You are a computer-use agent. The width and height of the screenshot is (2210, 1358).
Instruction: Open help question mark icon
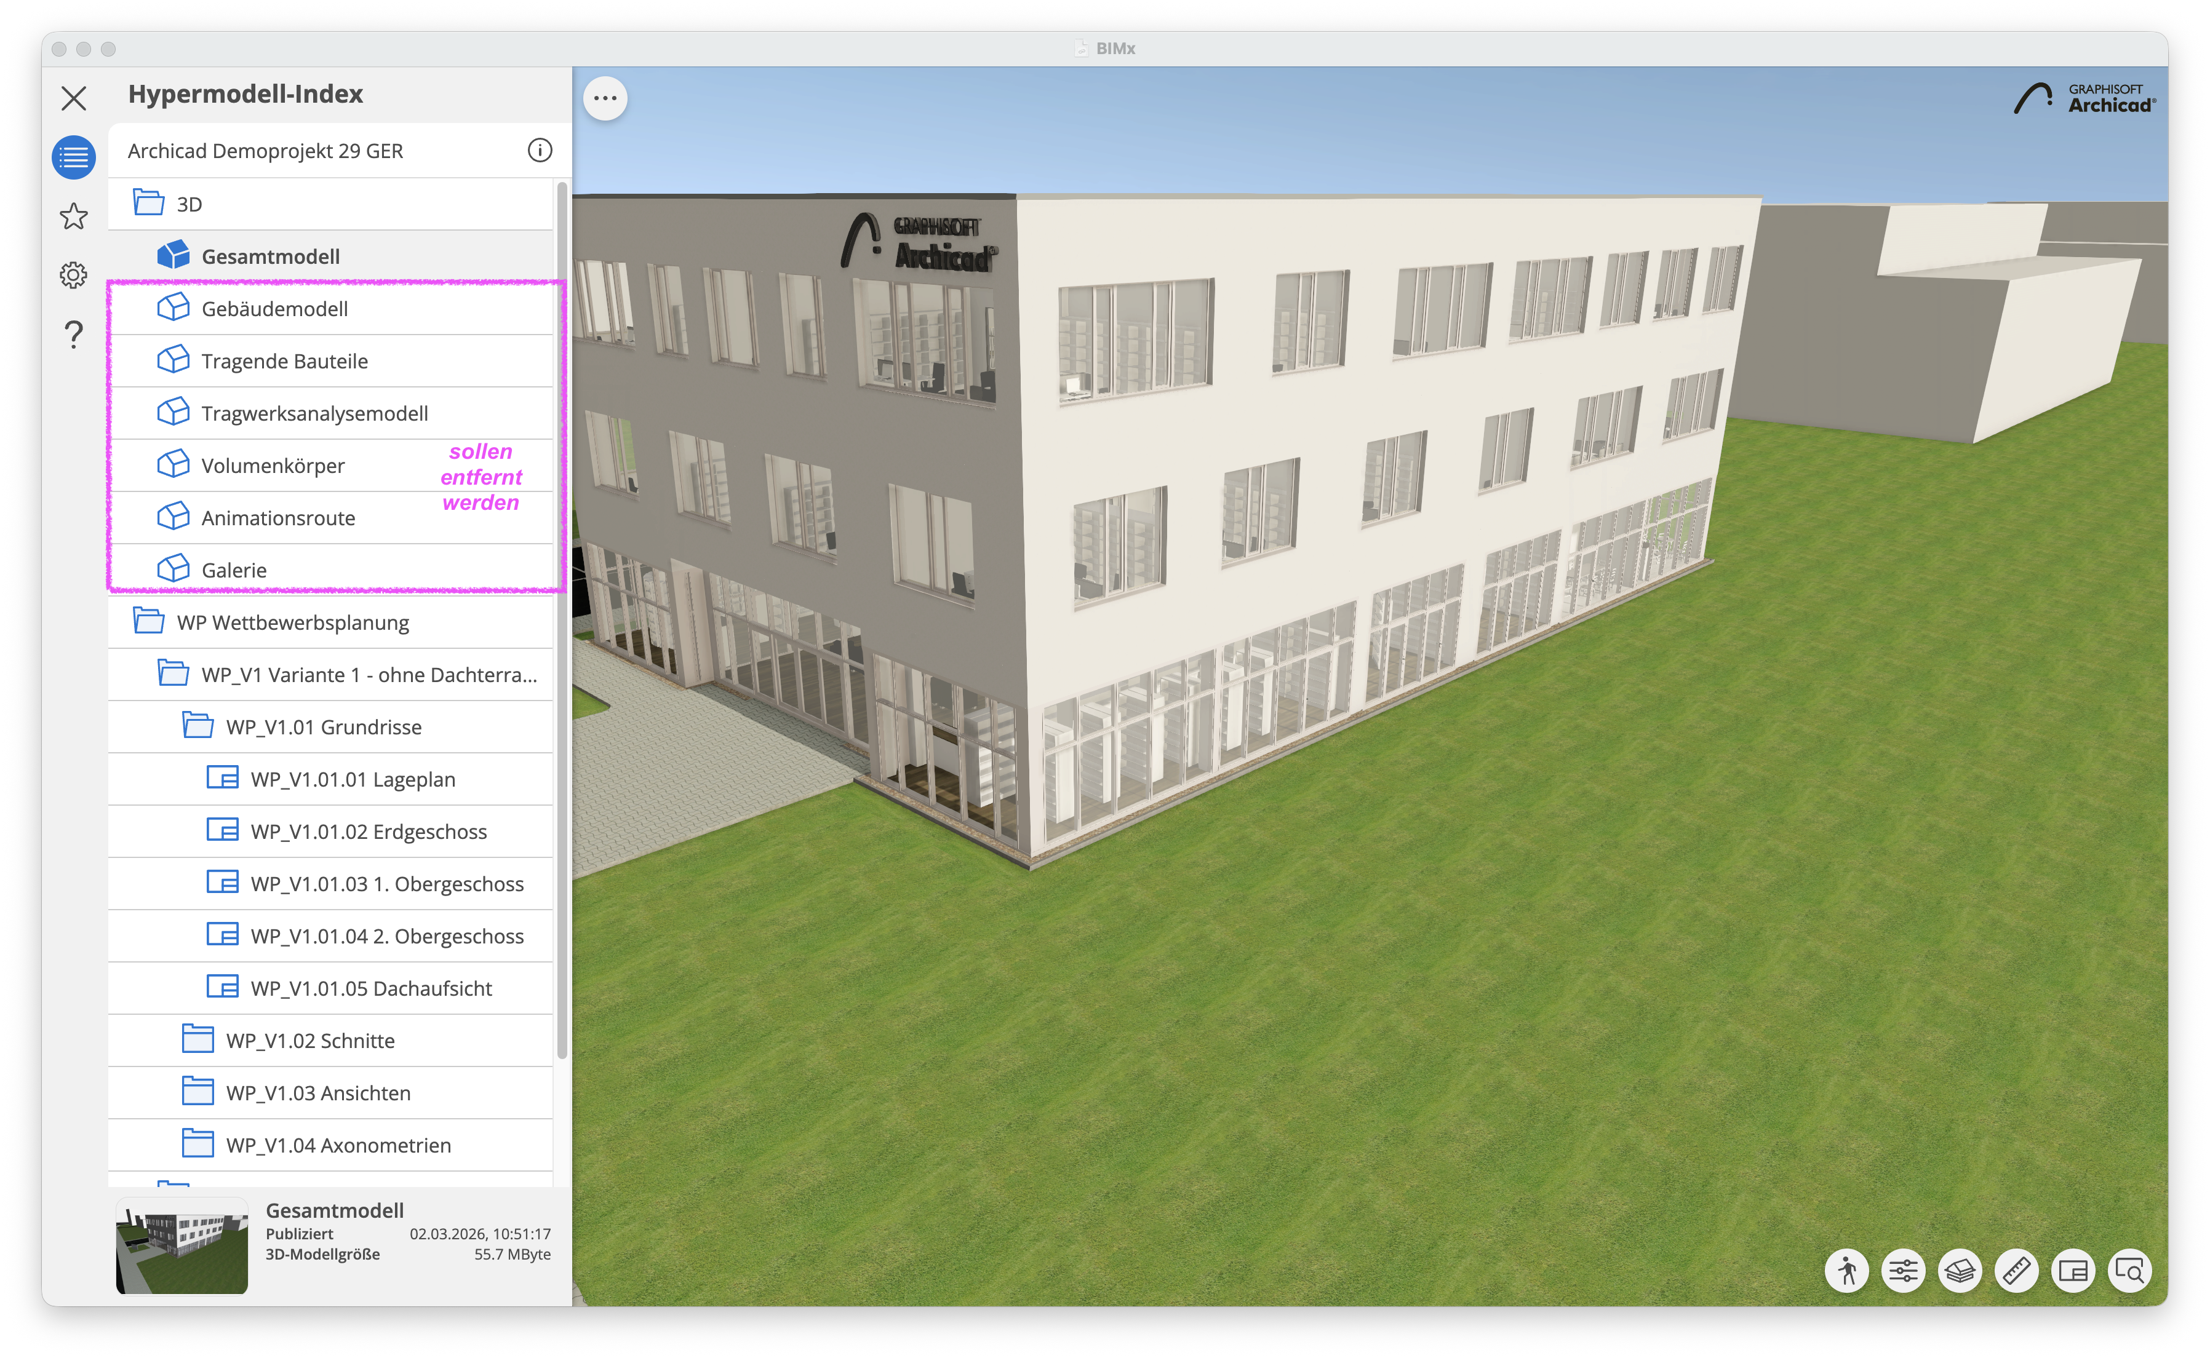coord(74,334)
